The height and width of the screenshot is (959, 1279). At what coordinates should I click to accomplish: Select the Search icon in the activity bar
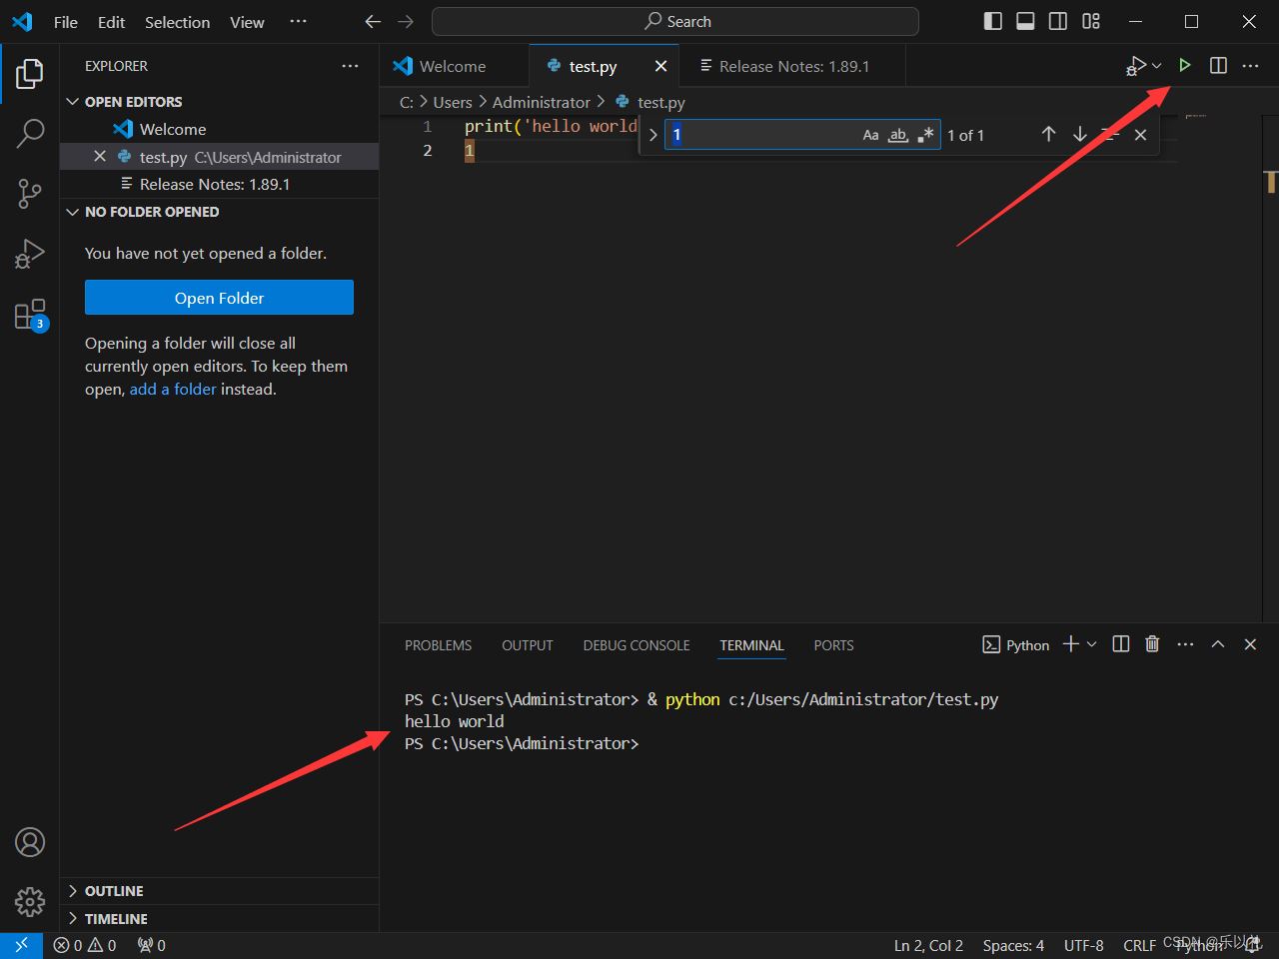pos(29,132)
